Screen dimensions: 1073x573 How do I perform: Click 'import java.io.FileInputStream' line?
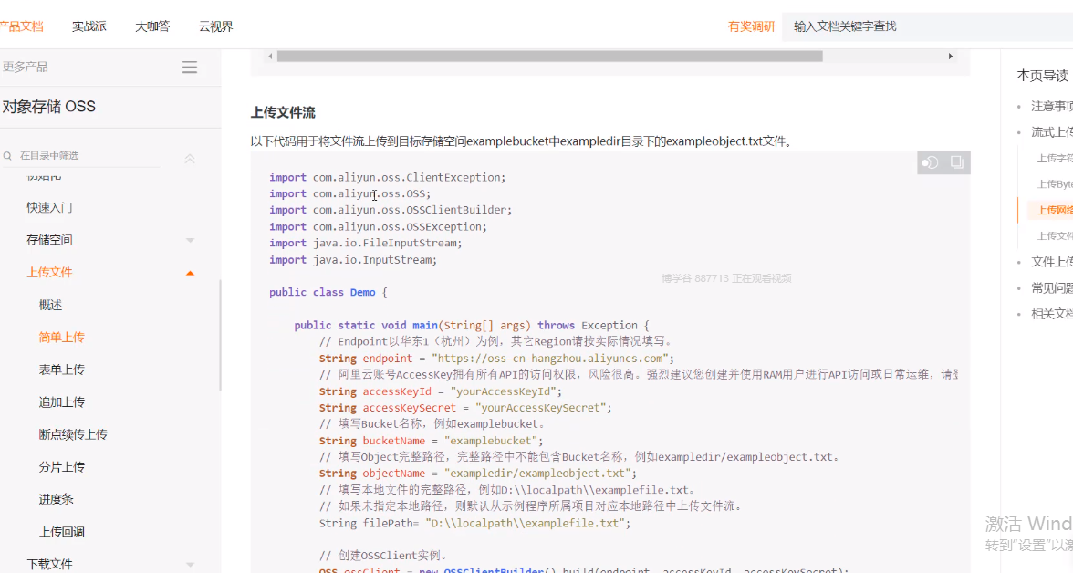click(365, 243)
